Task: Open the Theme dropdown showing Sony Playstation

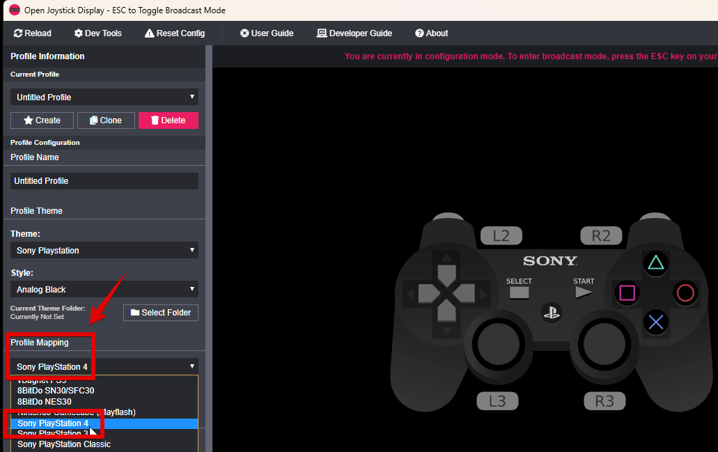Action: pos(104,251)
